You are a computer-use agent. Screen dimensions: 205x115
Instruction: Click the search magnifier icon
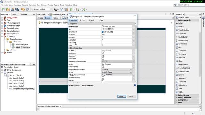(175, 5)
